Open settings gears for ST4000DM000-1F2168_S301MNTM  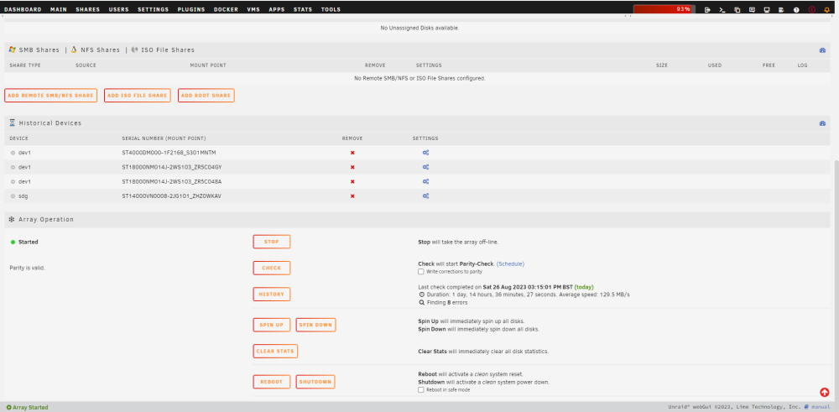pyautogui.click(x=425, y=153)
